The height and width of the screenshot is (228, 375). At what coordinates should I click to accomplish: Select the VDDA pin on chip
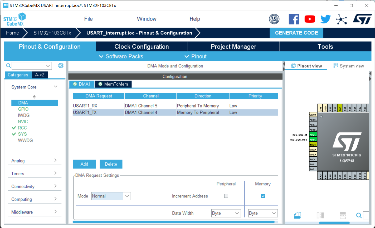tap(313, 155)
